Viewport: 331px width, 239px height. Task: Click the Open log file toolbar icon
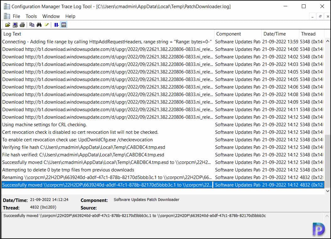click(x=8, y=25)
